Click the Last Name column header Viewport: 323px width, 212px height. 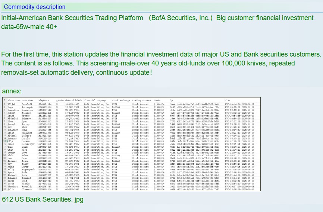[28, 100]
